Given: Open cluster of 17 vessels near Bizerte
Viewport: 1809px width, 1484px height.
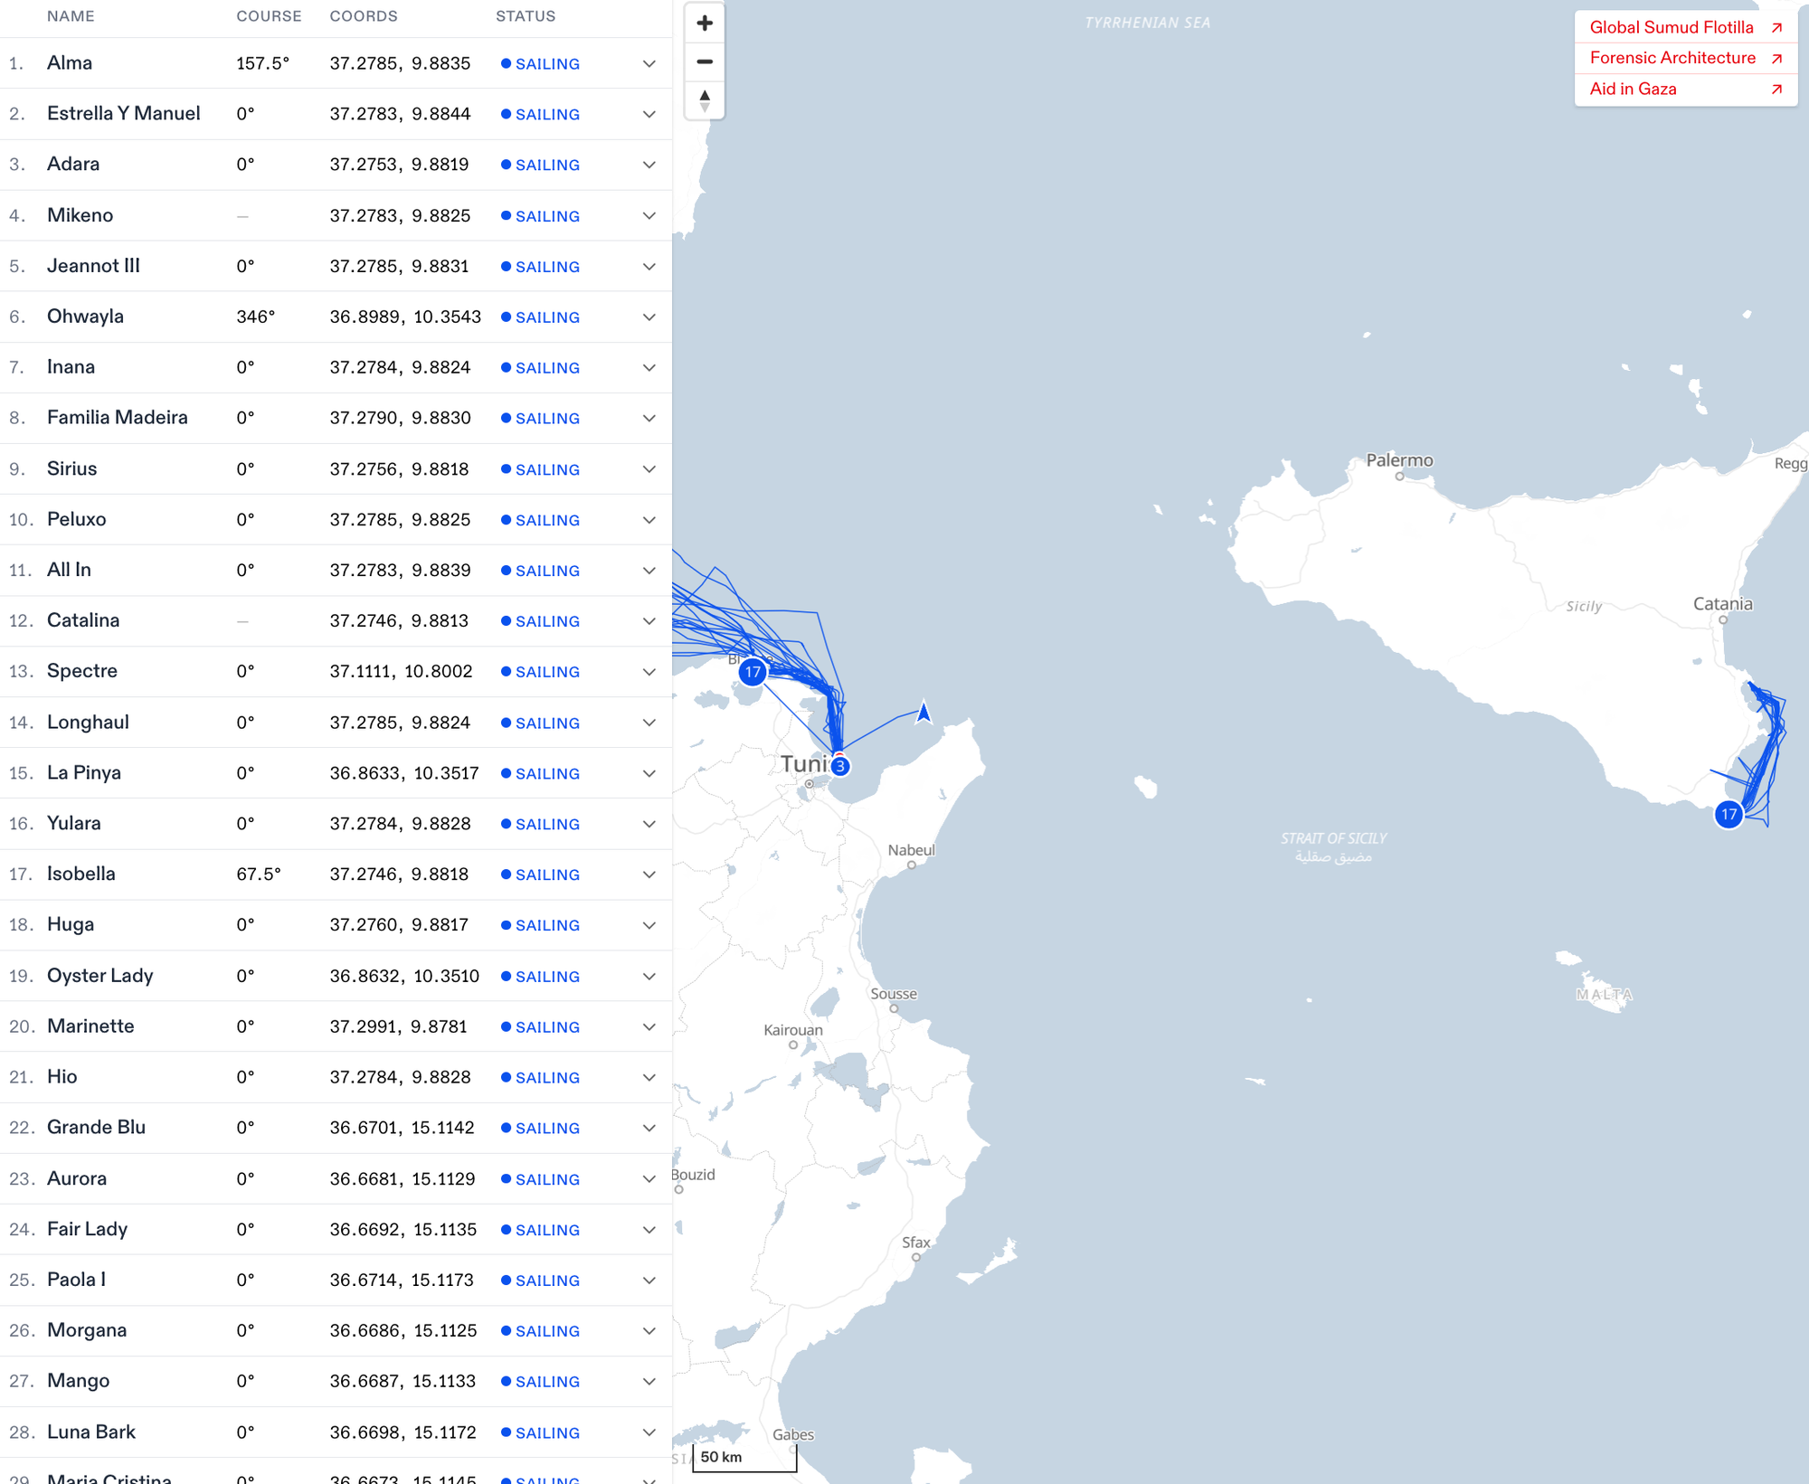Looking at the screenshot, I should click(x=753, y=672).
